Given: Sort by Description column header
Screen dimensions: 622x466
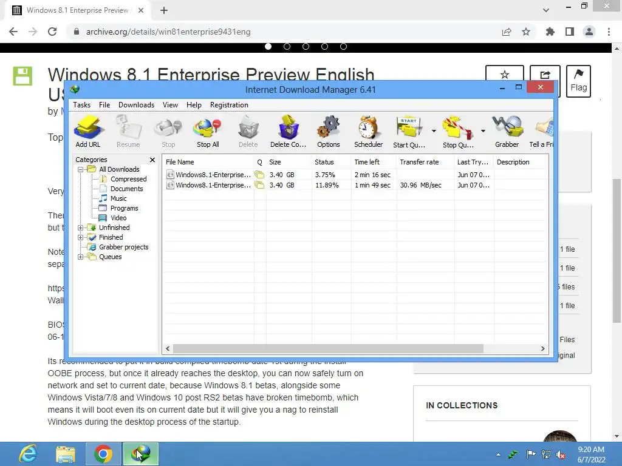Looking at the screenshot, I should 521,162.
